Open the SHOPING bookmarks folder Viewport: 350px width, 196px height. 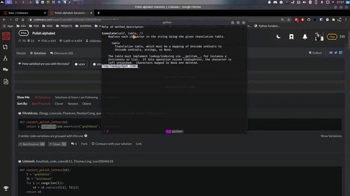click(x=83, y=26)
